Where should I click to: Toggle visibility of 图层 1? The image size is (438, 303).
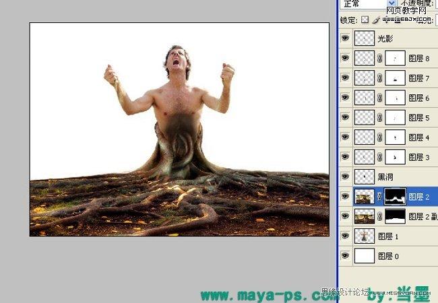345,236
